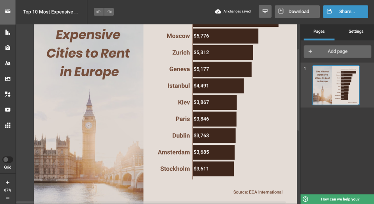This screenshot has width=374, height=204.
Task: Open the text tool panel (Aa)
Action: [8, 63]
